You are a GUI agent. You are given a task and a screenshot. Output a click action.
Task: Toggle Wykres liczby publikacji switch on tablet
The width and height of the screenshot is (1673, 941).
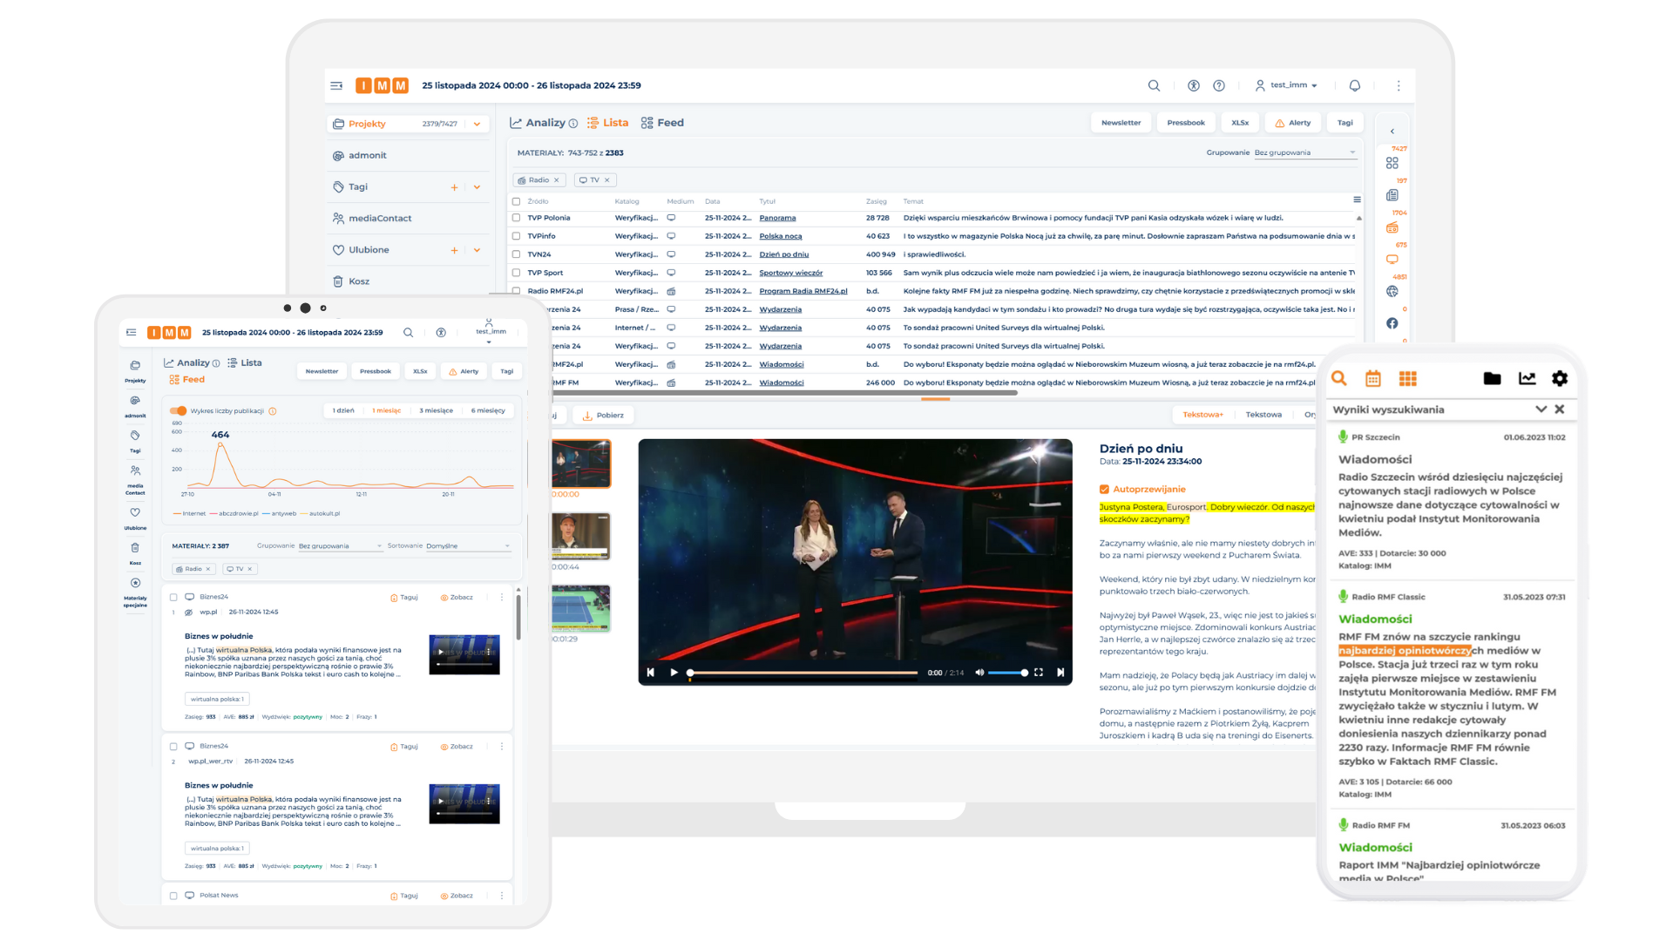pyautogui.click(x=179, y=410)
